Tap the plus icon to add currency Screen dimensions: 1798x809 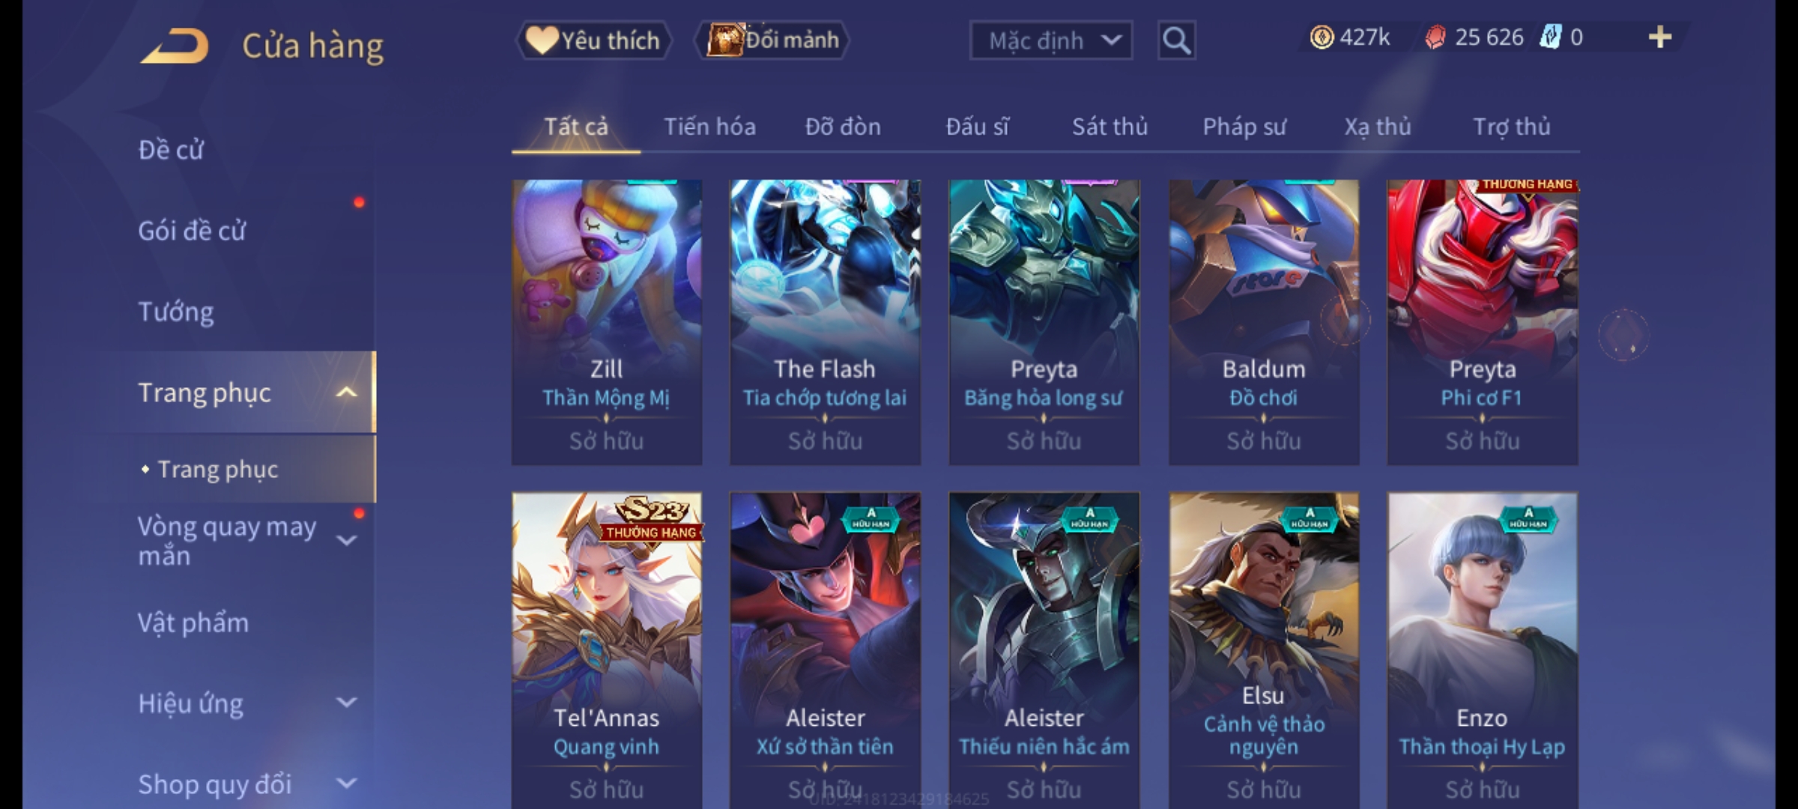(1660, 37)
